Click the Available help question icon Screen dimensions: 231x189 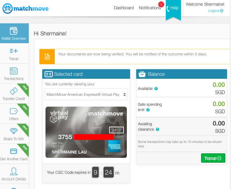coord(156,89)
